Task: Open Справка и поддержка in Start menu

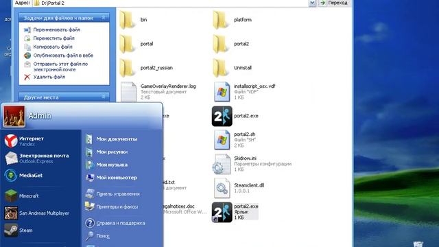Action: pos(115,223)
